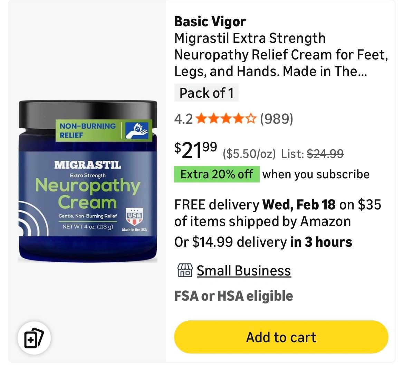Open the Migrastil jar product image
Screen dimensions: 404x366
tap(88, 181)
